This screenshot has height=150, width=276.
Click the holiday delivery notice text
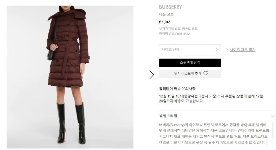coord(211,98)
